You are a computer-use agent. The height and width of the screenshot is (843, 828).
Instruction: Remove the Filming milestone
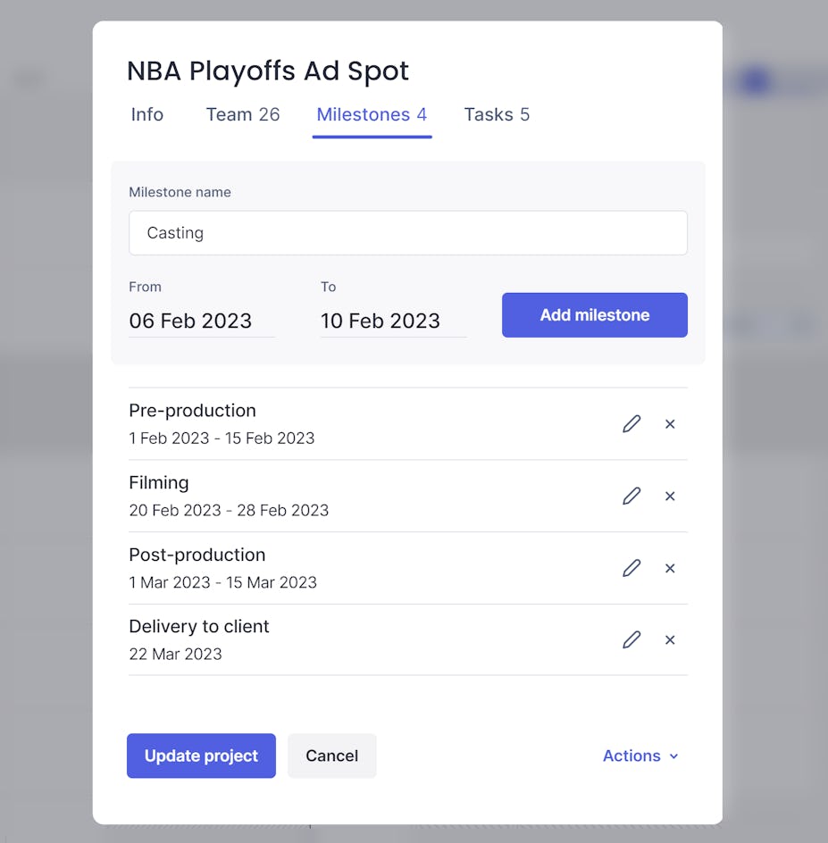[x=670, y=496]
